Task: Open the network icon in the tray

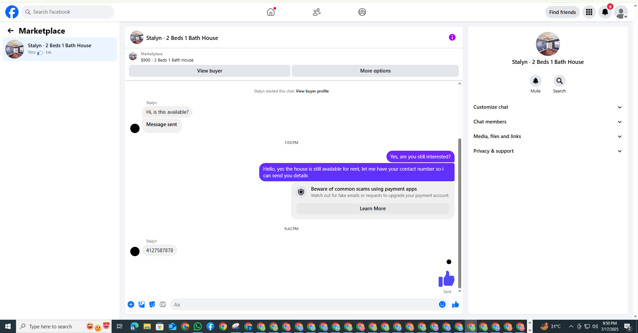Action: [x=587, y=326]
